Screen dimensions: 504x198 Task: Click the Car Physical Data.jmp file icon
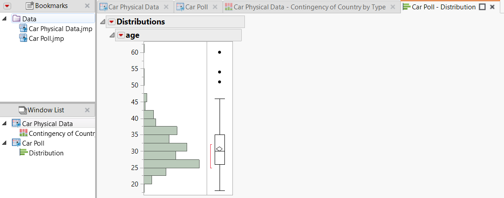[24, 28]
